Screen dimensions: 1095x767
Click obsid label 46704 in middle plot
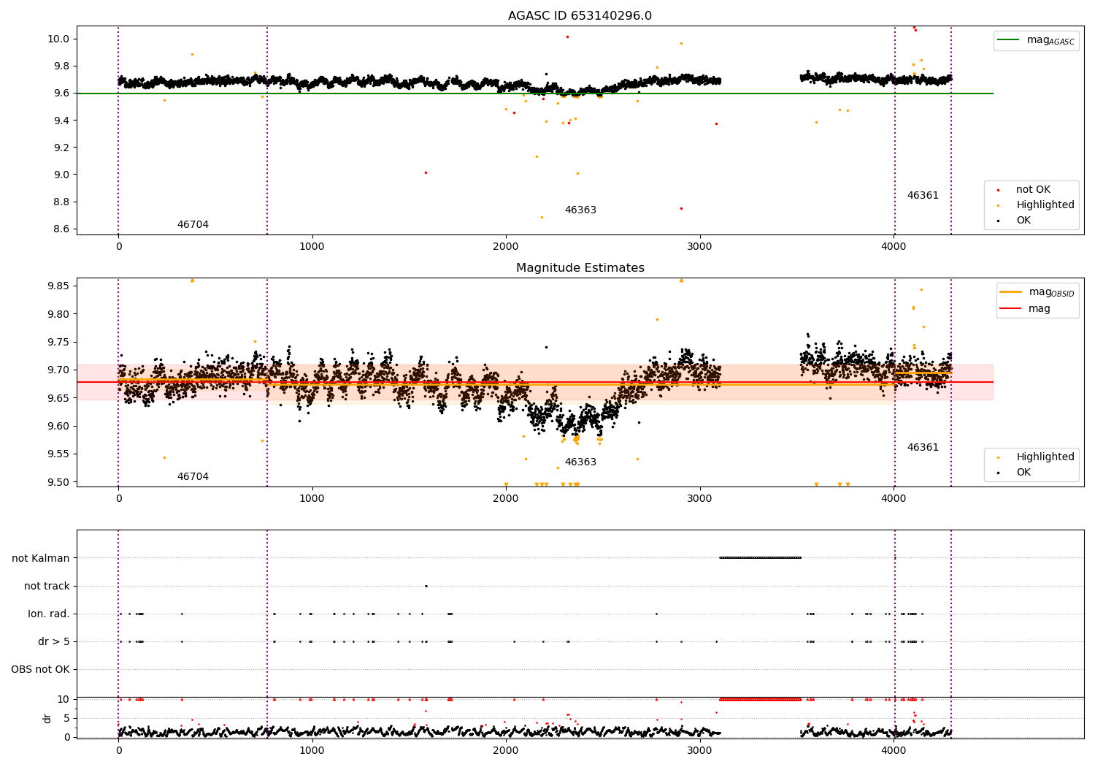[x=193, y=477]
